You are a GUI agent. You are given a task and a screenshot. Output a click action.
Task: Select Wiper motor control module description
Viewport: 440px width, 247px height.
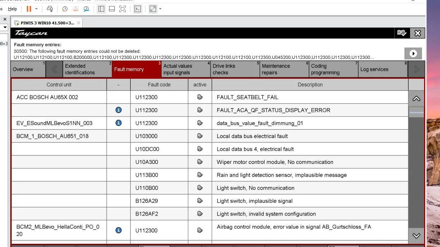pyautogui.click(x=275, y=162)
